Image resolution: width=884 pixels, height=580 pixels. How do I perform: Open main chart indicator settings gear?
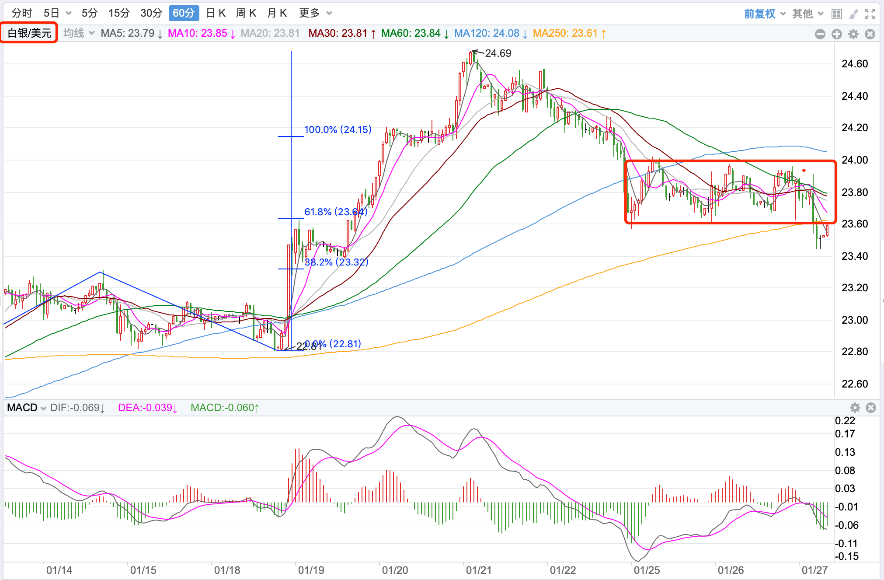point(853,34)
